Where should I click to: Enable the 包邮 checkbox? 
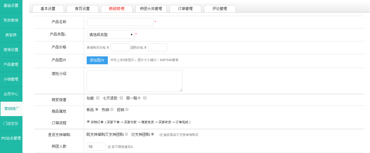[98, 98]
